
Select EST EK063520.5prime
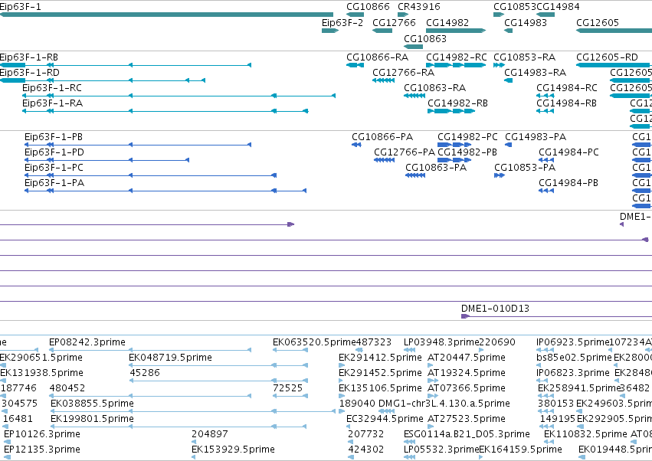coord(314,342)
